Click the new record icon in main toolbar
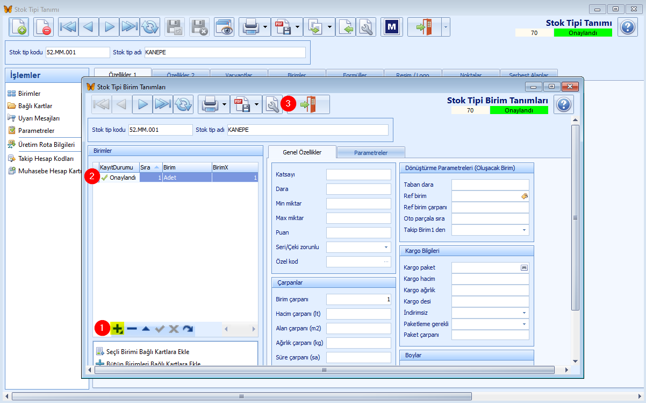The height and width of the screenshot is (403, 646). (x=19, y=27)
